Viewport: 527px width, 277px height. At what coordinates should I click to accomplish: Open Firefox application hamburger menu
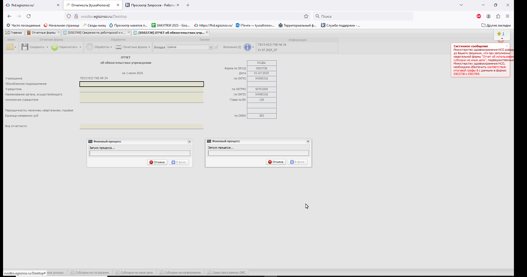[x=507, y=16]
